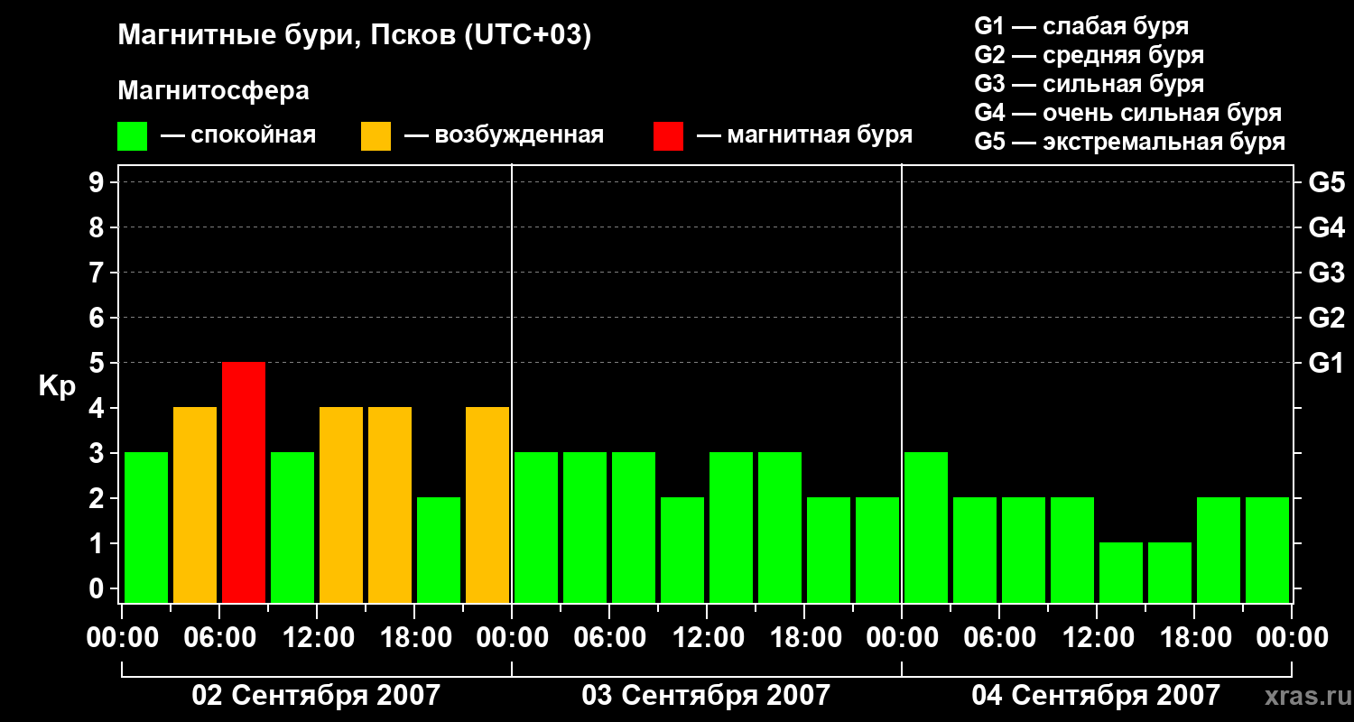Image resolution: width=1354 pixels, height=722 pixels.
Task: Click the 'G1 — слабая буря' description line
Action: (x=1081, y=26)
